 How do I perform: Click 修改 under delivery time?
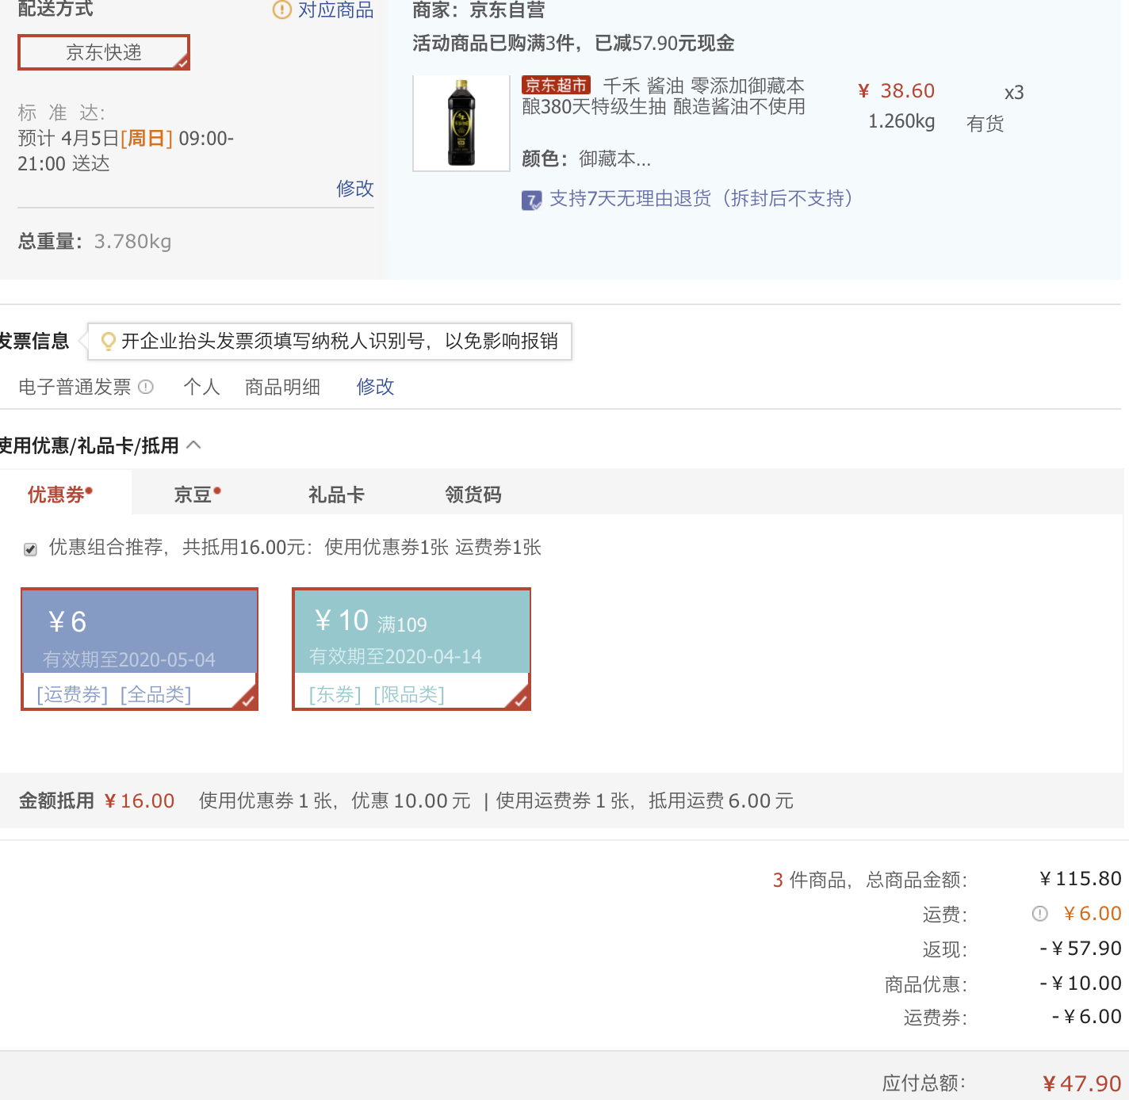click(354, 188)
